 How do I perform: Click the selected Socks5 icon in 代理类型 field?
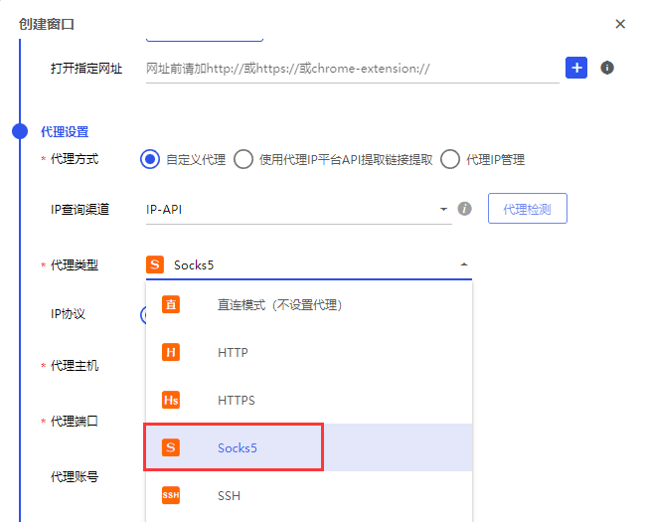point(155,264)
